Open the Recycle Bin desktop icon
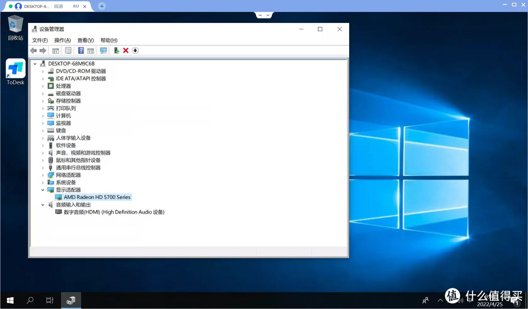The width and height of the screenshot is (528, 309). click(x=16, y=28)
